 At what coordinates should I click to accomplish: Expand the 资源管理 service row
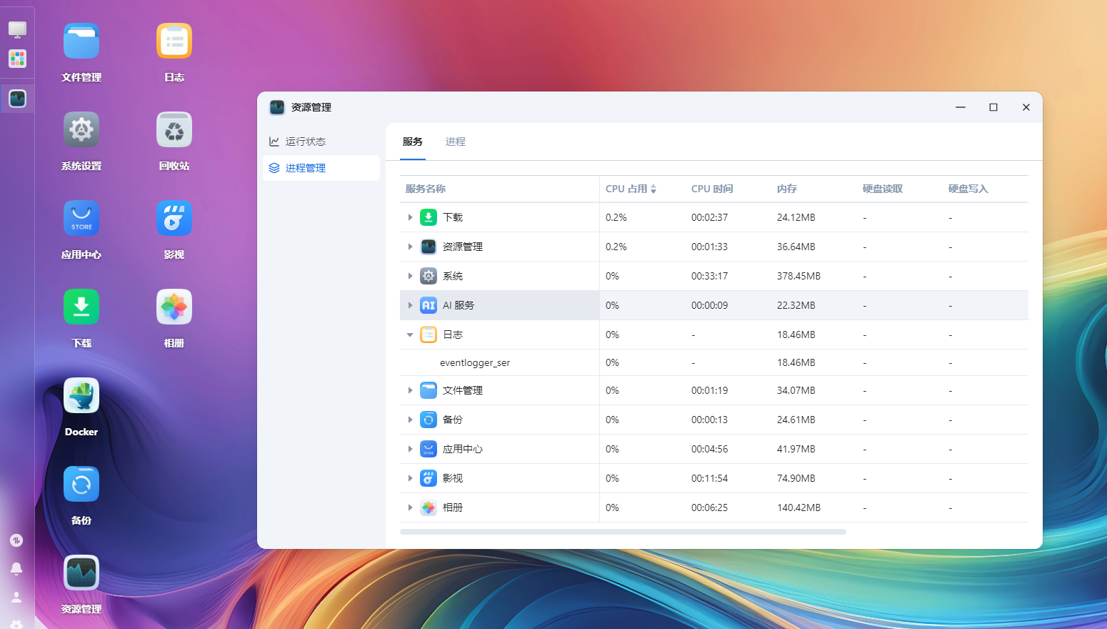tap(410, 247)
